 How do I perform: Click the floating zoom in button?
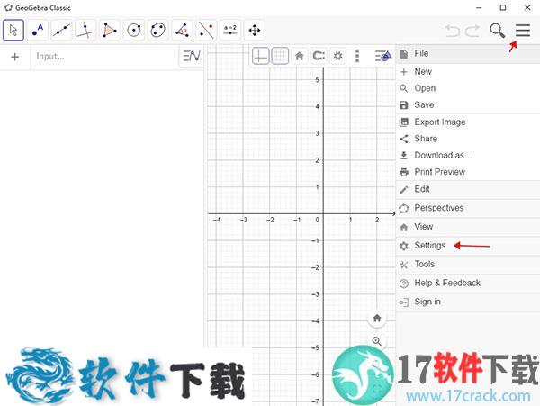pos(377,341)
